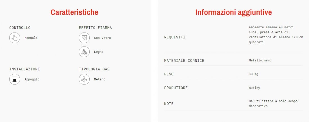Image resolution: width=309 pixels, height=122 pixels.
Task: Click the Metallo nero value
Action: [x=260, y=60]
